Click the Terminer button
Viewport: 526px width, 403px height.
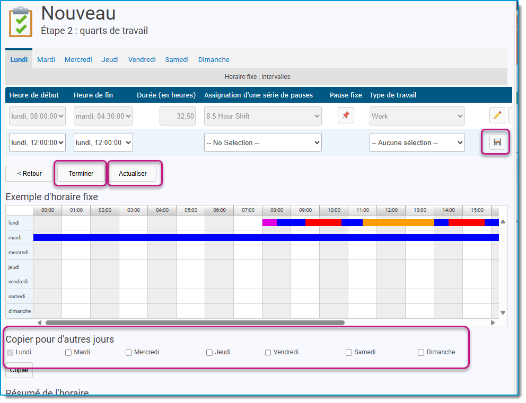(x=81, y=174)
